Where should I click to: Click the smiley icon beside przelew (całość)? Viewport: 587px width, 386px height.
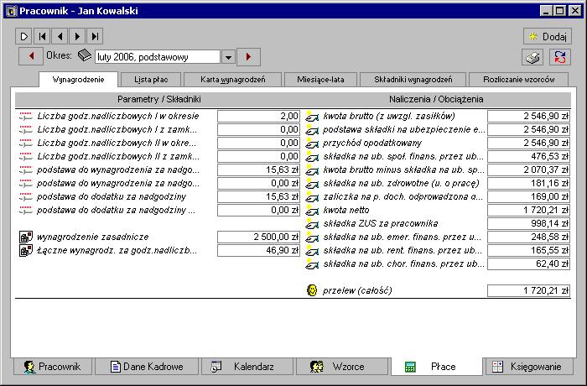tap(311, 290)
